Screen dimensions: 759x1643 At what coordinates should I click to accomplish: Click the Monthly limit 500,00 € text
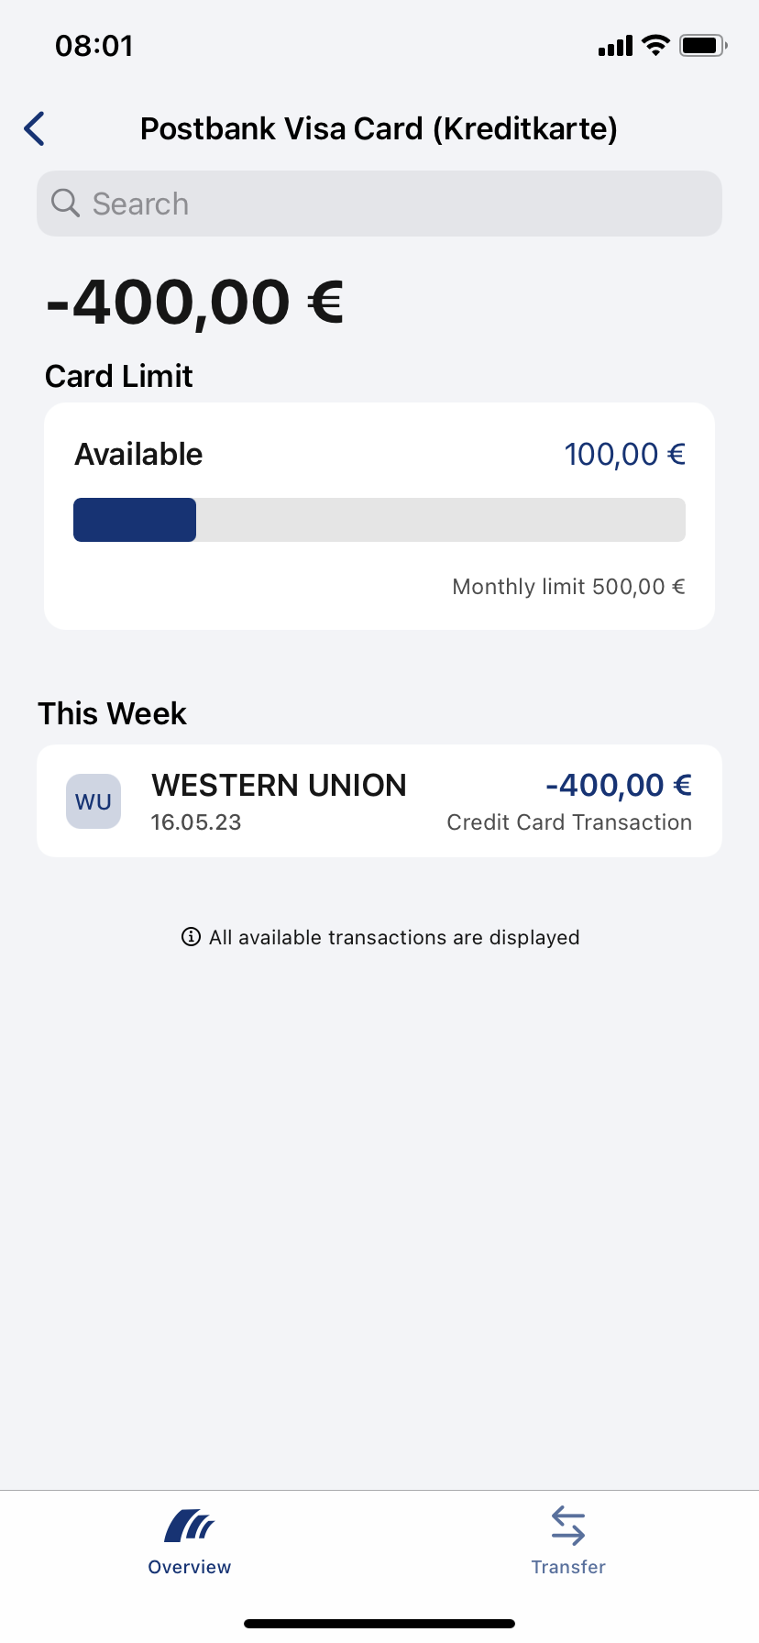coord(567,586)
